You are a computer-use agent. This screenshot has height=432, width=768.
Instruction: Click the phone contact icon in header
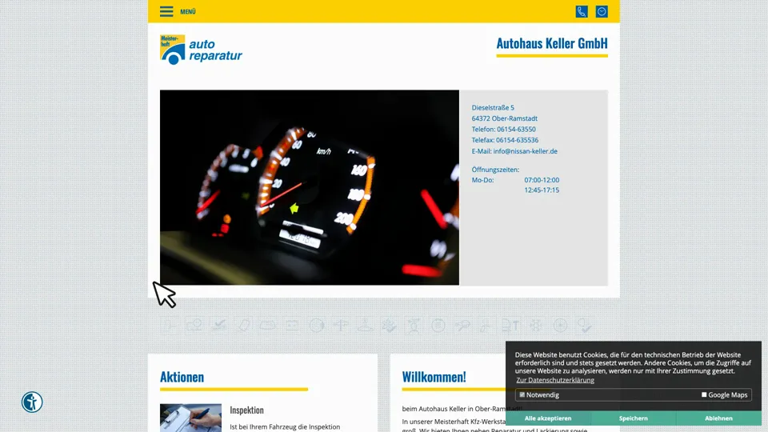click(x=582, y=11)
